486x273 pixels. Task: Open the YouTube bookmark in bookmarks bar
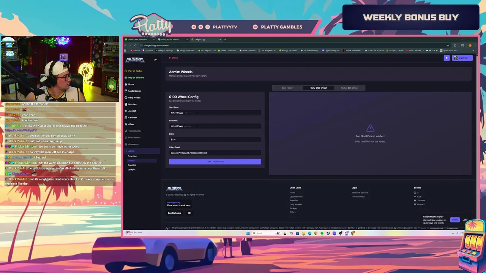pos(135,50)
